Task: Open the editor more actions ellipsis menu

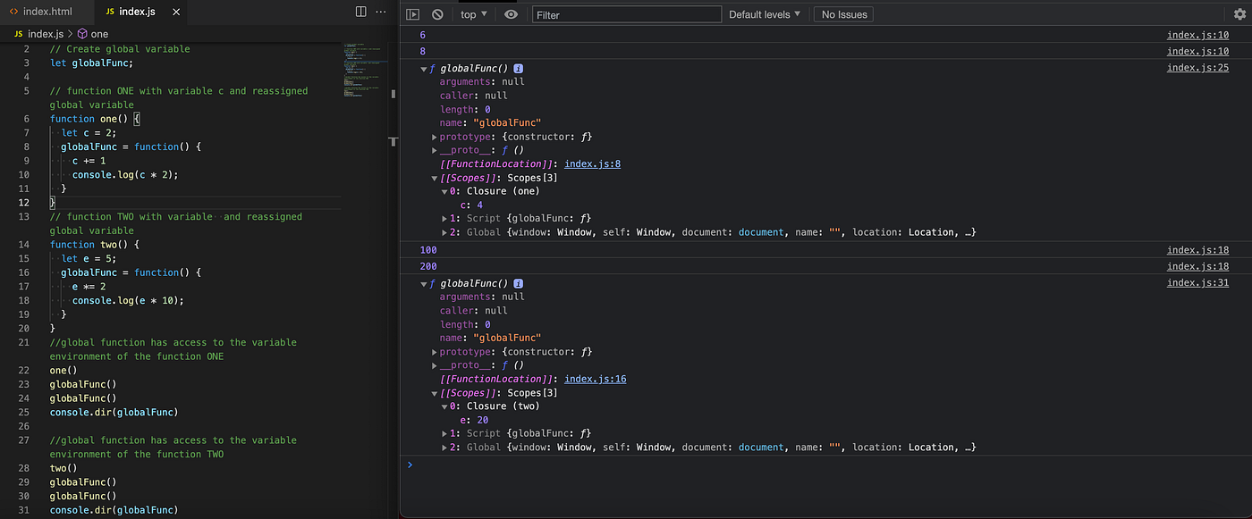Action: click(381, 12)
